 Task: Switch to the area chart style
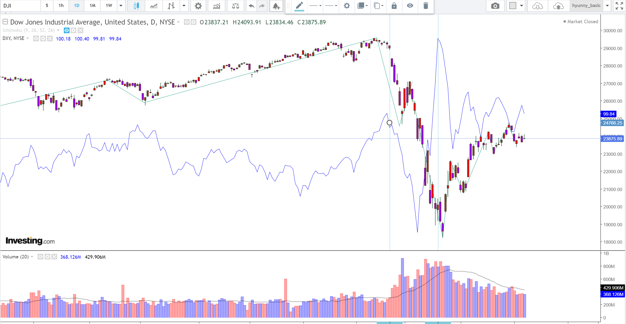(x=154, y=6)
